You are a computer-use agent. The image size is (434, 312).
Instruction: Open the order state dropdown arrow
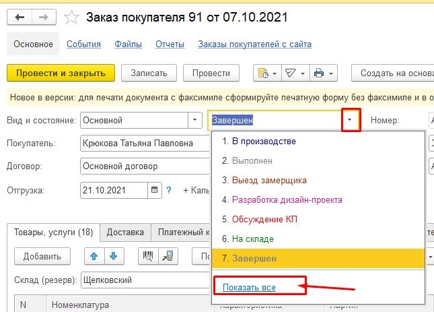point(350,120)
